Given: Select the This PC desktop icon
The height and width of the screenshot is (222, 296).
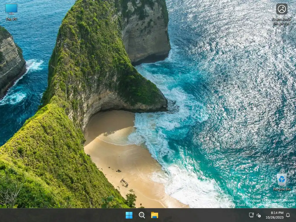Looking at the screenshot, I should [x=11, y=12].
